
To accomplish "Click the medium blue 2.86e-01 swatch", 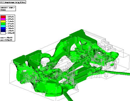I will click(3, 28).
